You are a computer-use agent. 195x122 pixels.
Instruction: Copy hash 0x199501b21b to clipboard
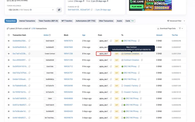pyautogui.click(x=29, y=92)
